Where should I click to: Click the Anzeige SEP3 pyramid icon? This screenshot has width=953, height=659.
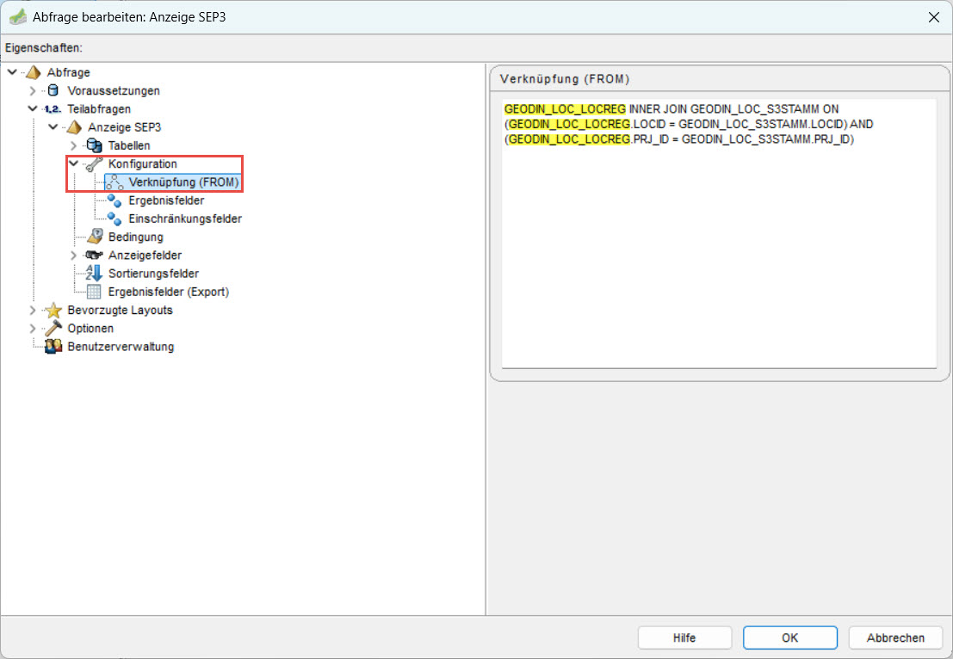coord(74,127)
